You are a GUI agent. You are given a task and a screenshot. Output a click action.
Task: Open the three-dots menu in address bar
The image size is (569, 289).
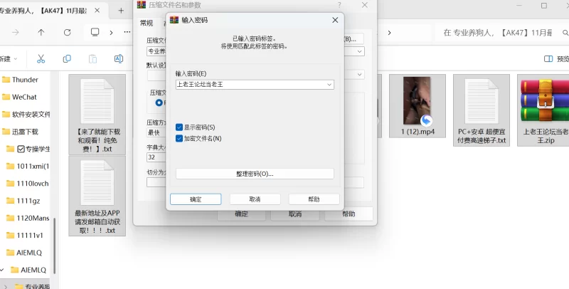click(127, 32)
